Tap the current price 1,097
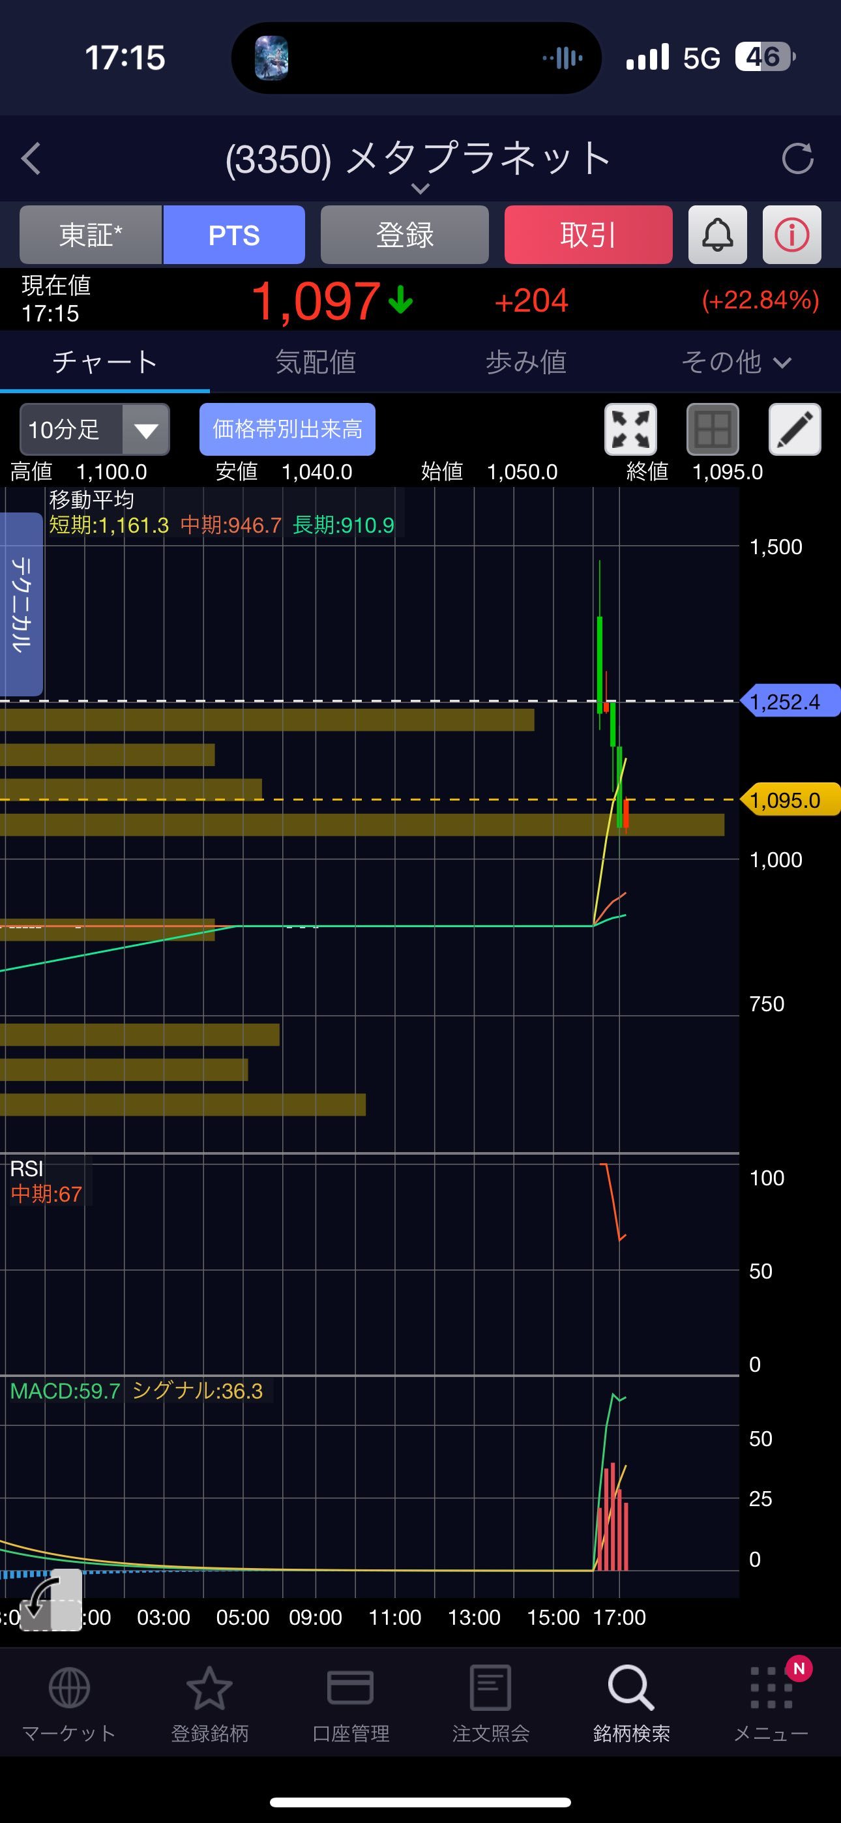841x1823 pixels. (x=316, y=301)
